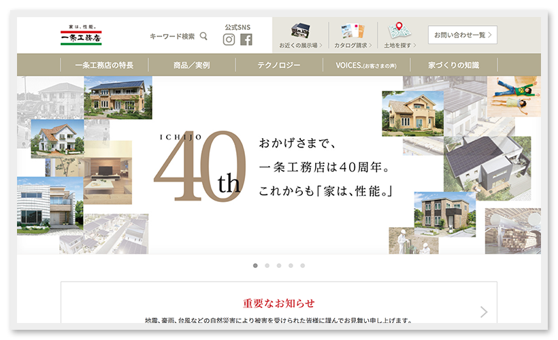
Task: Open 一条工務店の特長 menu item
Action: pyautogui.click(x=103, y=65)
